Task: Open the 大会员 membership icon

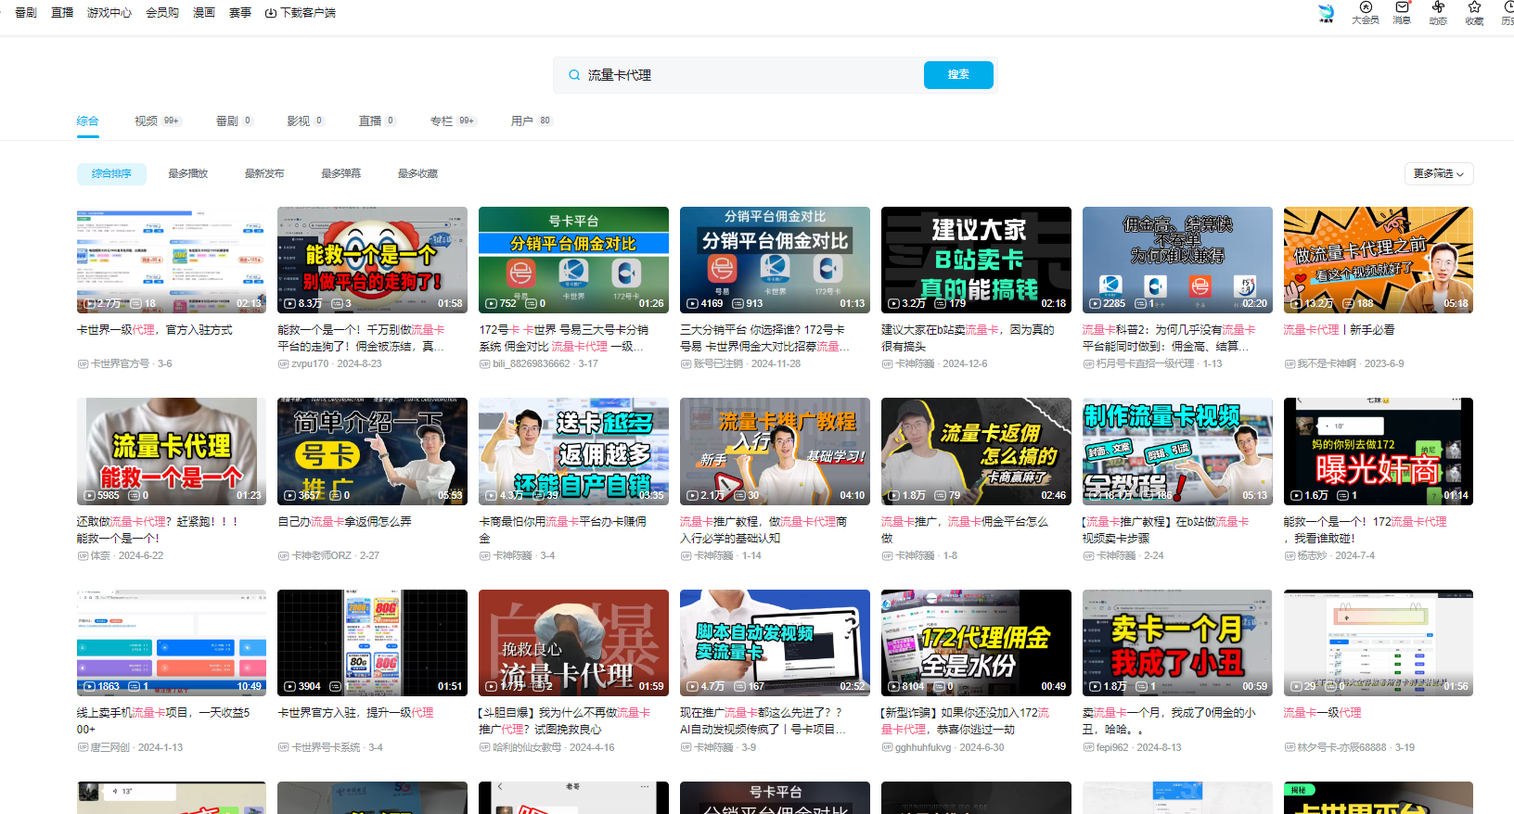Action: coord(1365,12)
